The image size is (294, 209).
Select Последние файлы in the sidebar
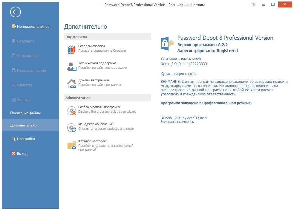(x=25, y=113)
